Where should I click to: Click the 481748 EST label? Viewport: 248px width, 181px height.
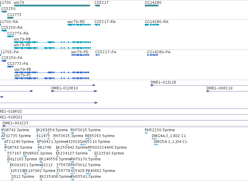[x=44, y=148]
